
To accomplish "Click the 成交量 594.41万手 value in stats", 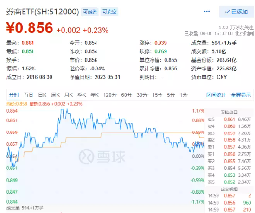I will pos(224,43).
